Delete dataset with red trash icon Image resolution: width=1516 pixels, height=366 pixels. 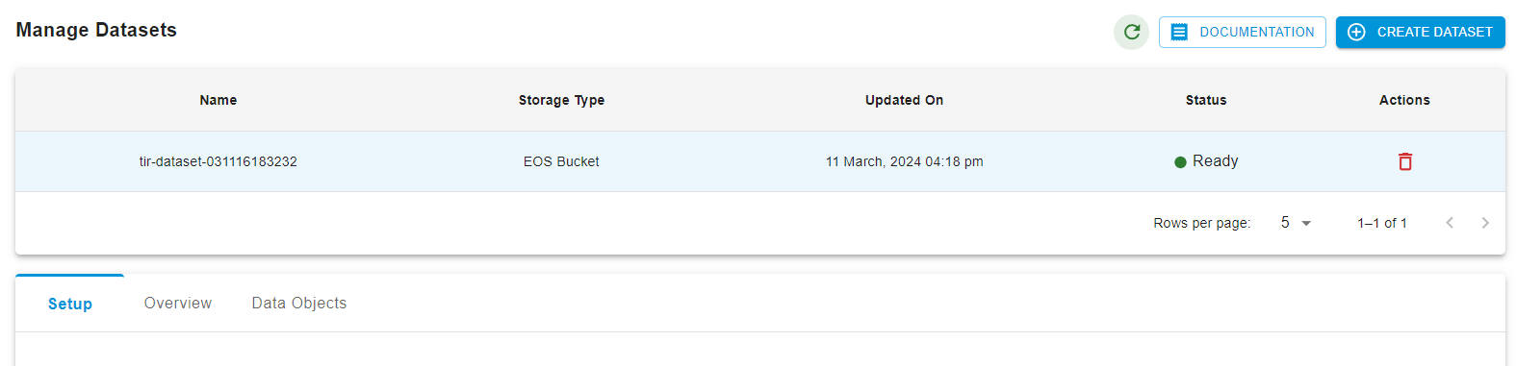1404,161
